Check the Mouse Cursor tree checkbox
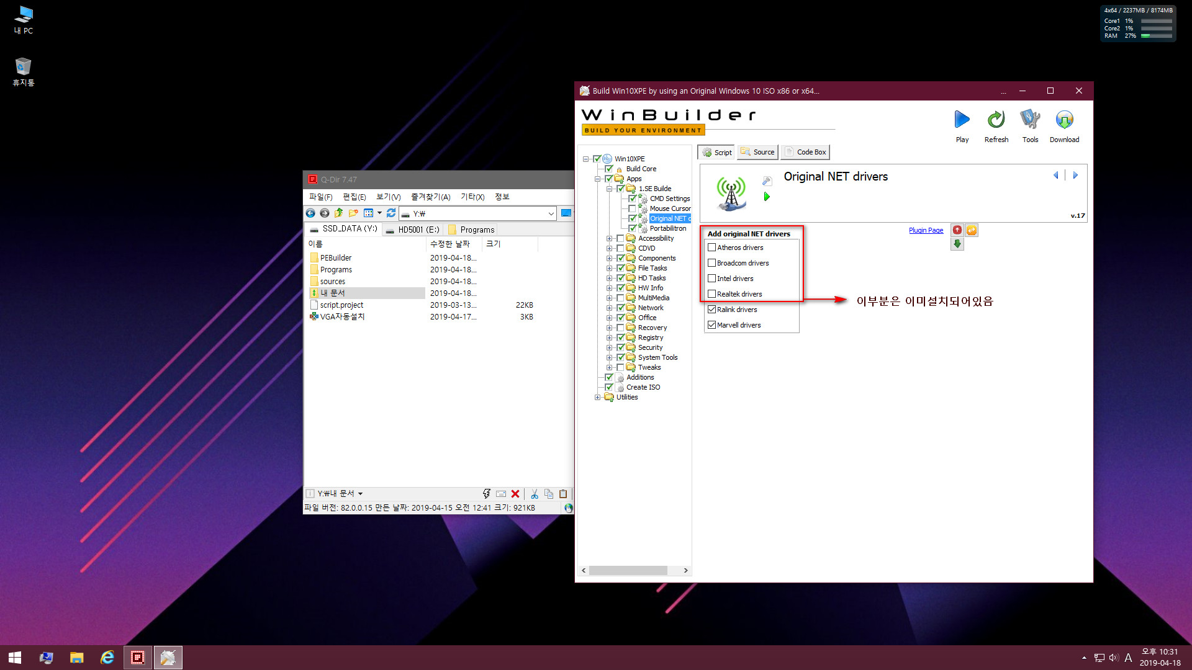 coord(632,208)
